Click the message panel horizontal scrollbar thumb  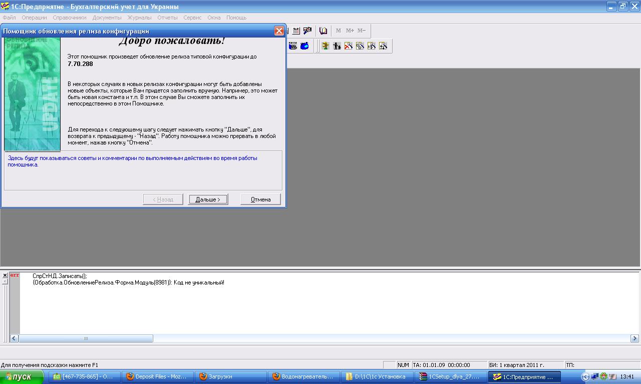point(86,338)
